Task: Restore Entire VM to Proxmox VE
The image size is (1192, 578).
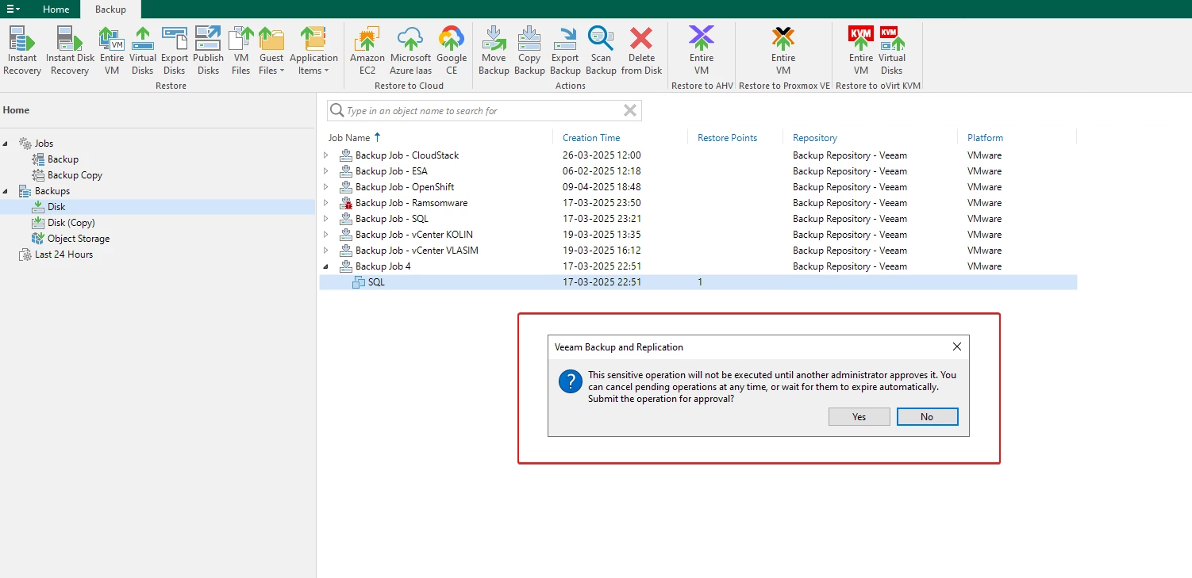Action: coord(783,51)
